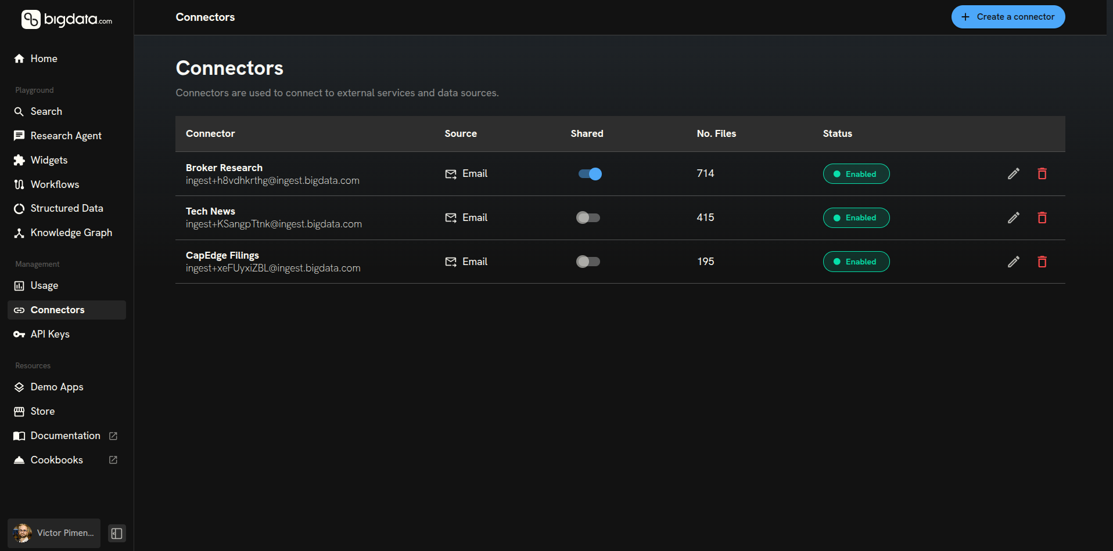The width and height of the screenshot is (1113, 551).
Task: Open Search in the sidebar
Action: pos(67,111)
